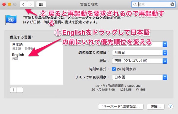The image size is (178, 114).
Task: Add a language with the plus button
Action: click(13, 90)
